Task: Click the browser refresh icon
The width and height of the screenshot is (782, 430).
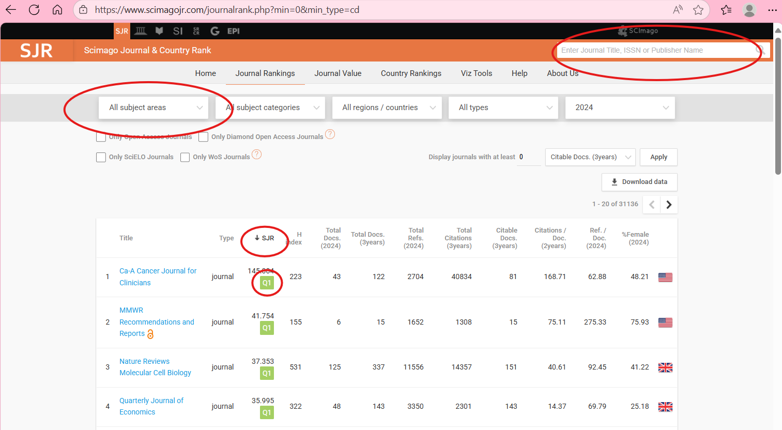Action: pos(34,10)
